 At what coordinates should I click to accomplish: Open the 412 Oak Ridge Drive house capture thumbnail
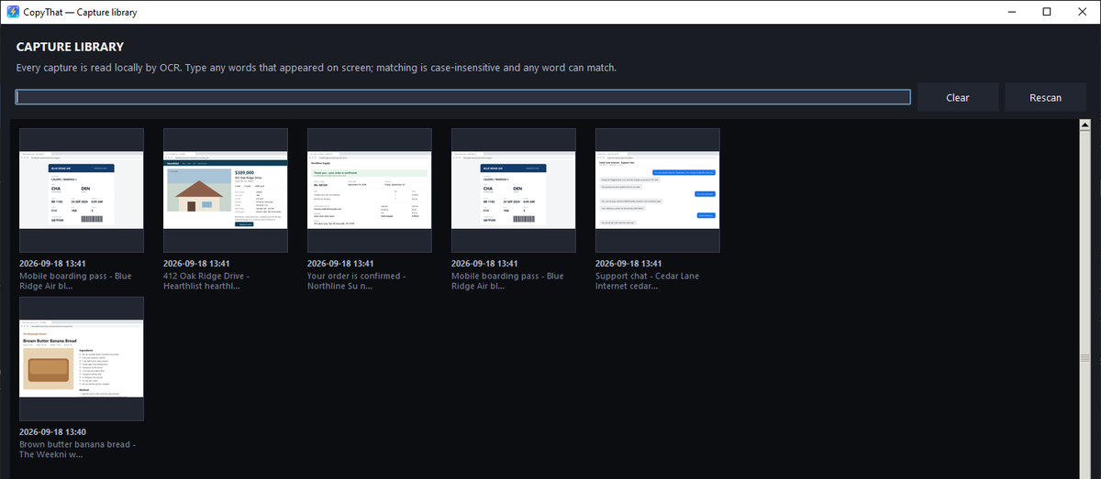tap(225, 191)
